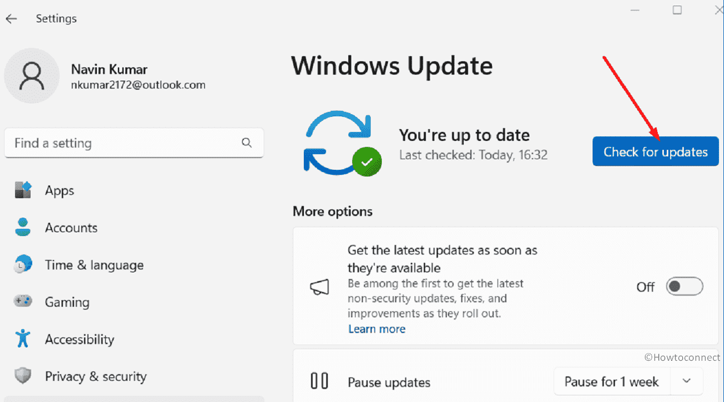Image resolution: width=724 pixels, height=402 pixels.
Task: Toggle 'Get the latest updates' switch on
Action: click(685, 287)
